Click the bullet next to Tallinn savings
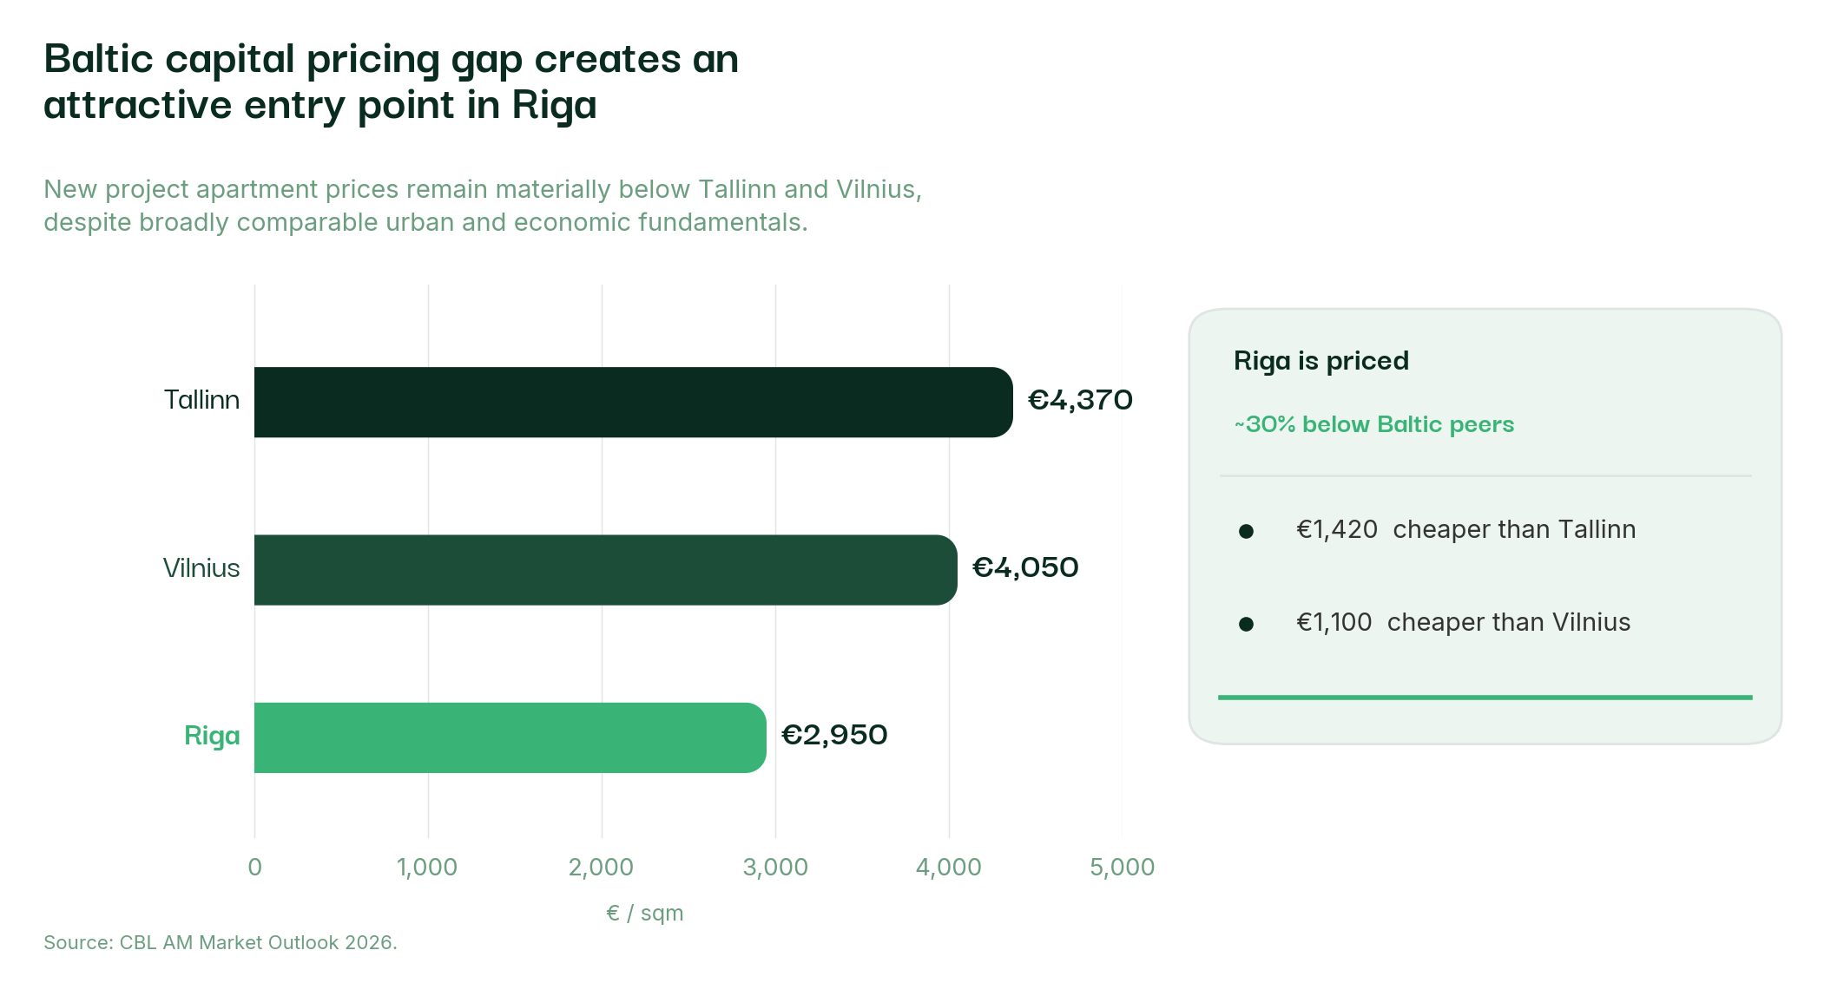This screenshot has height=996, width=1844. tap(1246, 531)
